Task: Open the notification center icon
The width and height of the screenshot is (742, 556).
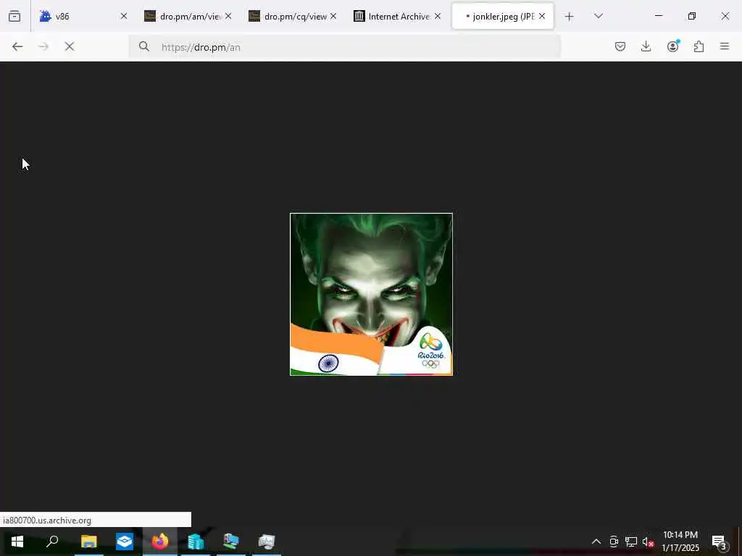Action: pyautogui.click(x=720, y=542)
